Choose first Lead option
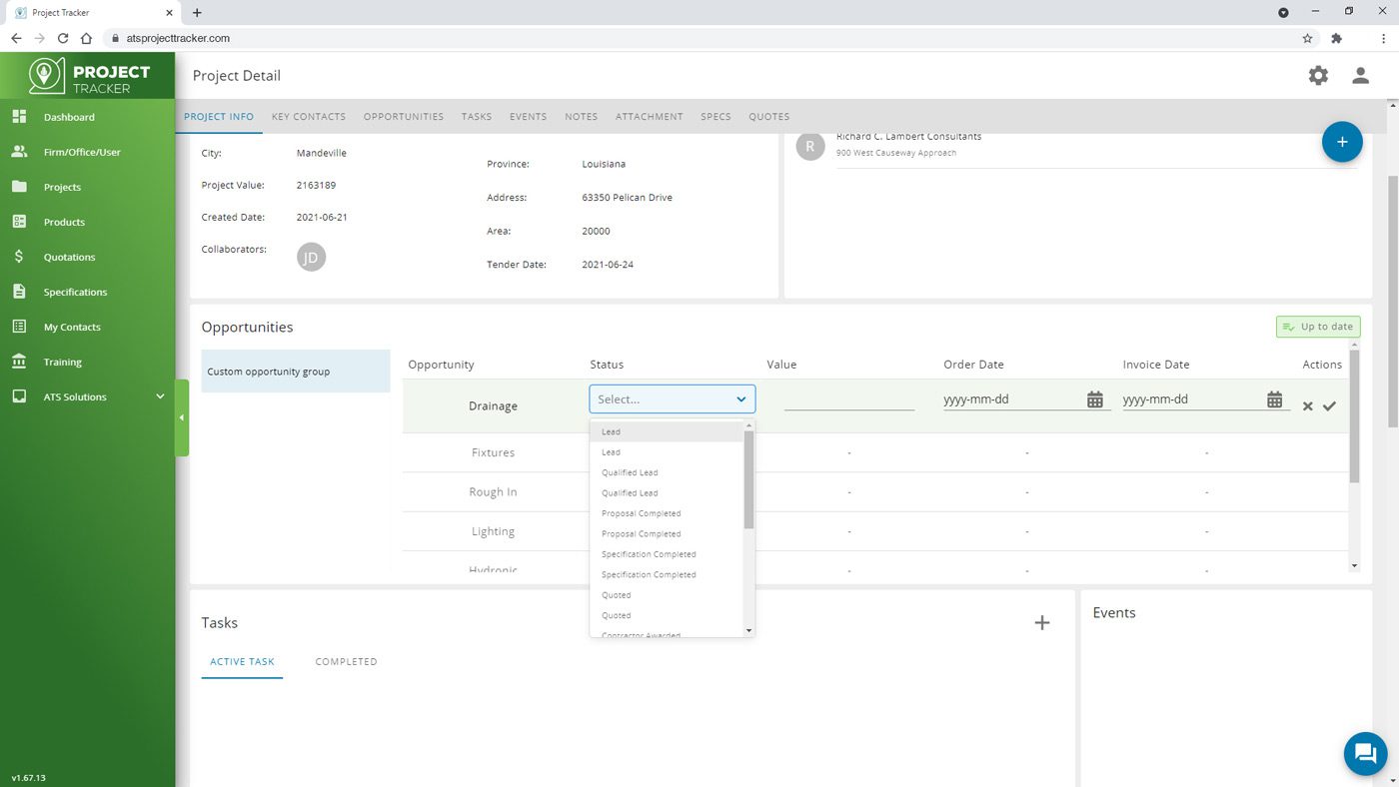This screenshot has height=787, width=1399. [668, 431]
